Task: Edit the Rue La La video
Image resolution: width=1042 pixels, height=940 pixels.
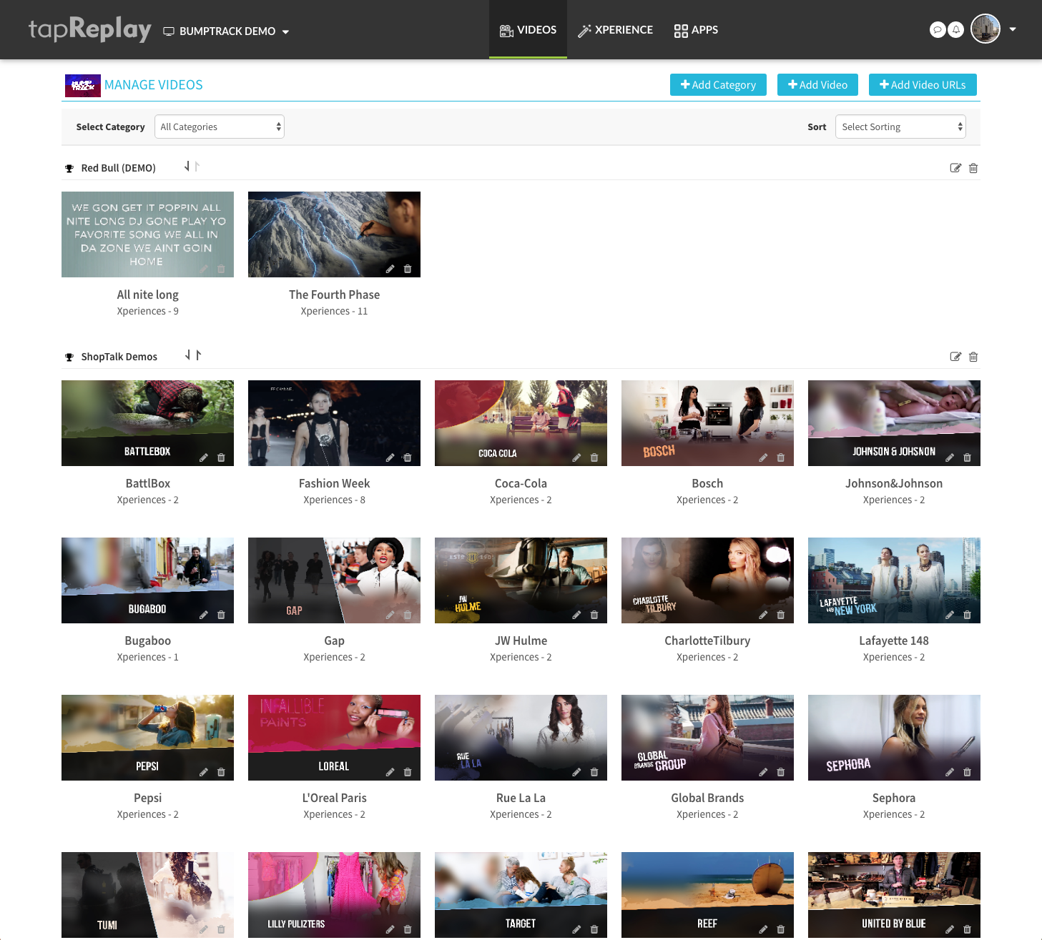Action: coord(576,772)
